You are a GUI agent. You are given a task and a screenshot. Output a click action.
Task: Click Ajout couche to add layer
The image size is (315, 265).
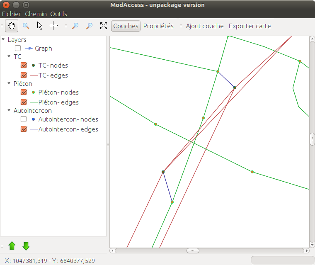click(x=205, y=26)
